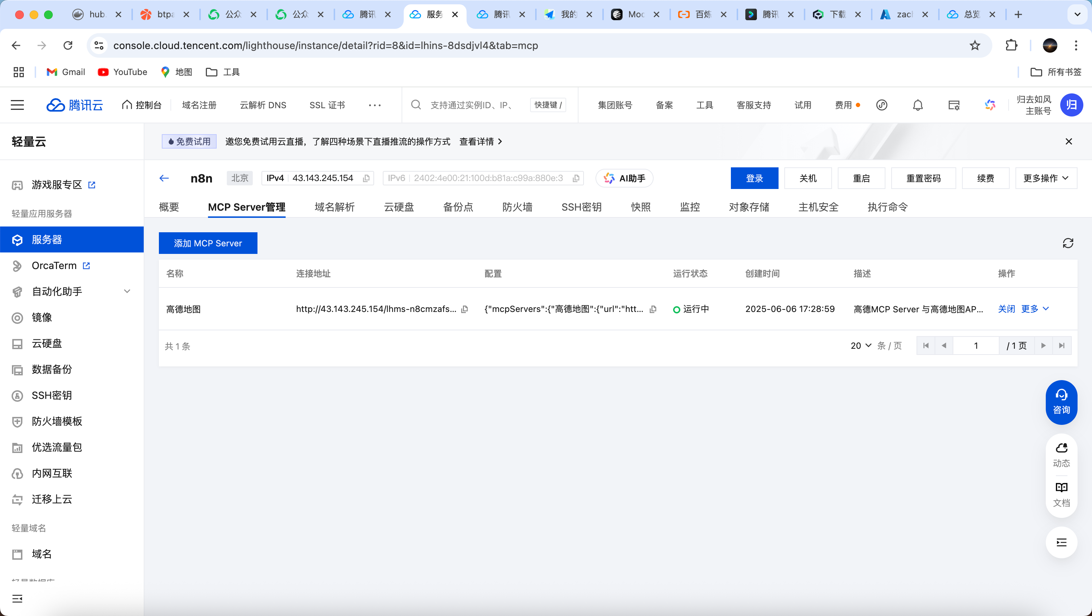Copy the IPv4 address 43.143.245.154
Screen dimensions: 1092x616
(366, 179)
